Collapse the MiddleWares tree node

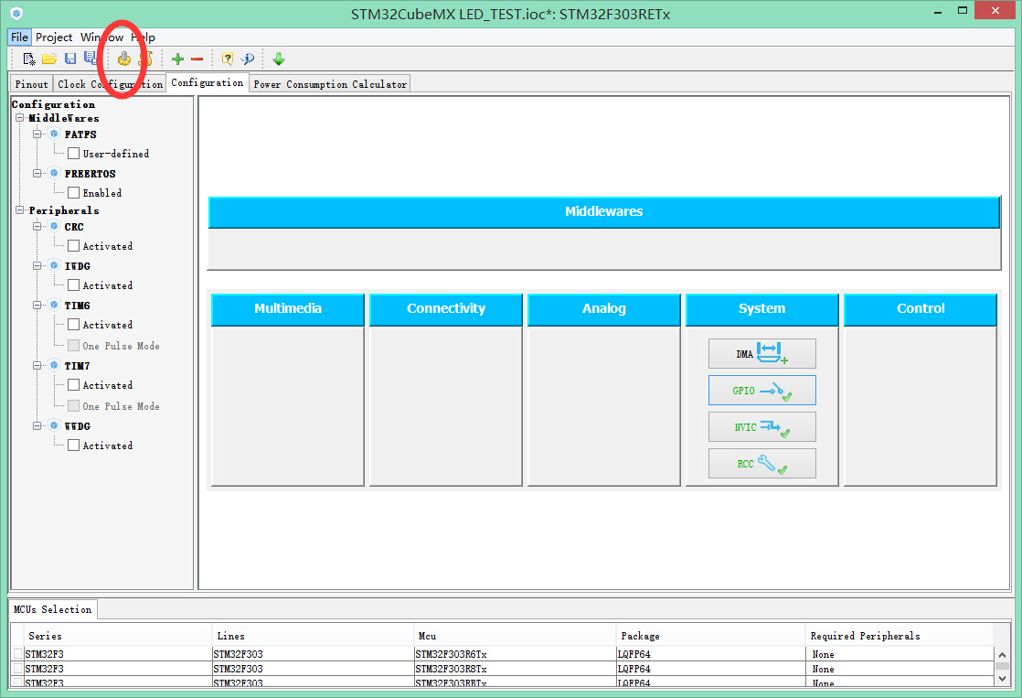19,117
